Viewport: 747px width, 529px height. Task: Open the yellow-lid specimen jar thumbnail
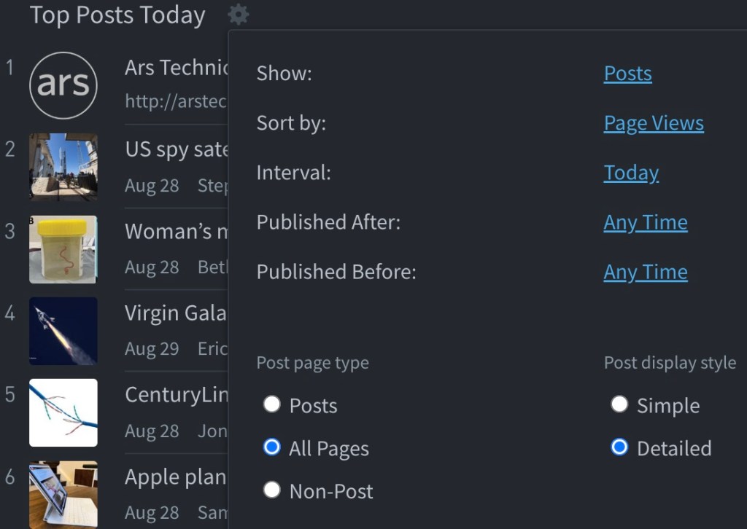tap(63, 249)
